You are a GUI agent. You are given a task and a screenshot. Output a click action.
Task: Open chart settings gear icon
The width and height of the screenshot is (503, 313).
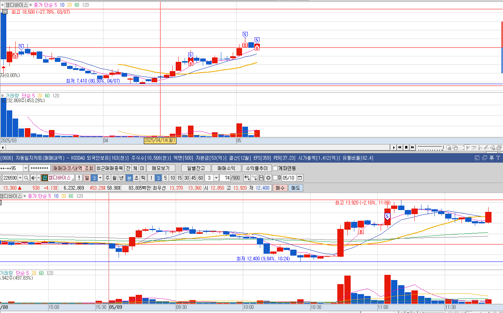click(268, 178)
